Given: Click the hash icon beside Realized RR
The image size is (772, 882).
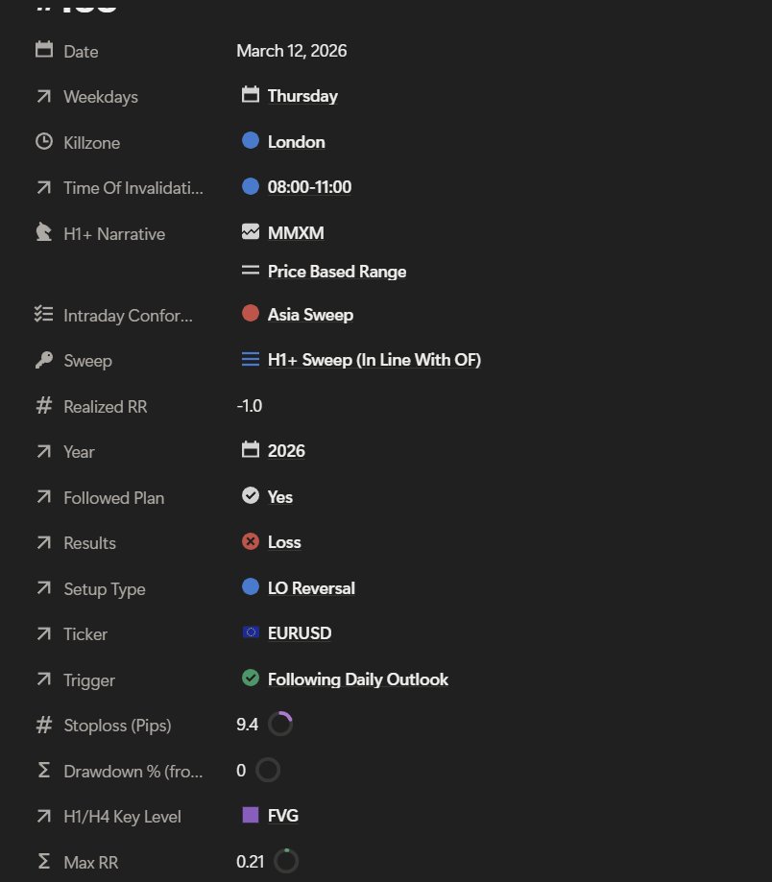Looking at the screenshot, I should click(x=44, y=406).
